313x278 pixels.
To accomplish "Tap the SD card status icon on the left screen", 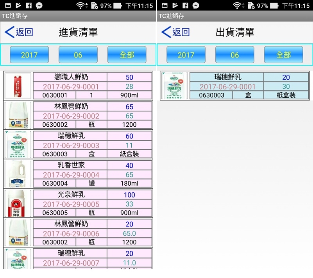I will tap(94, 5).
